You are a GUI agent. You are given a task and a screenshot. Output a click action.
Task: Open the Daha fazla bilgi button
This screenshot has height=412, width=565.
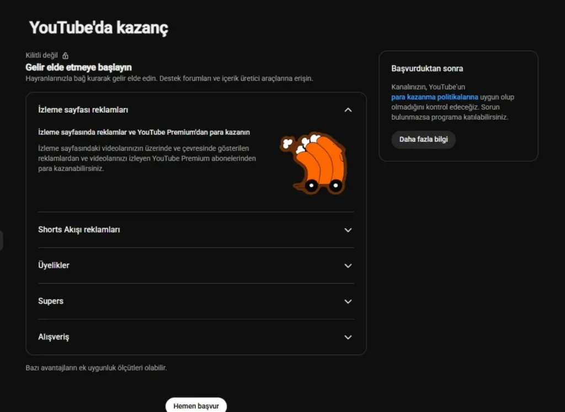[423, 139]
